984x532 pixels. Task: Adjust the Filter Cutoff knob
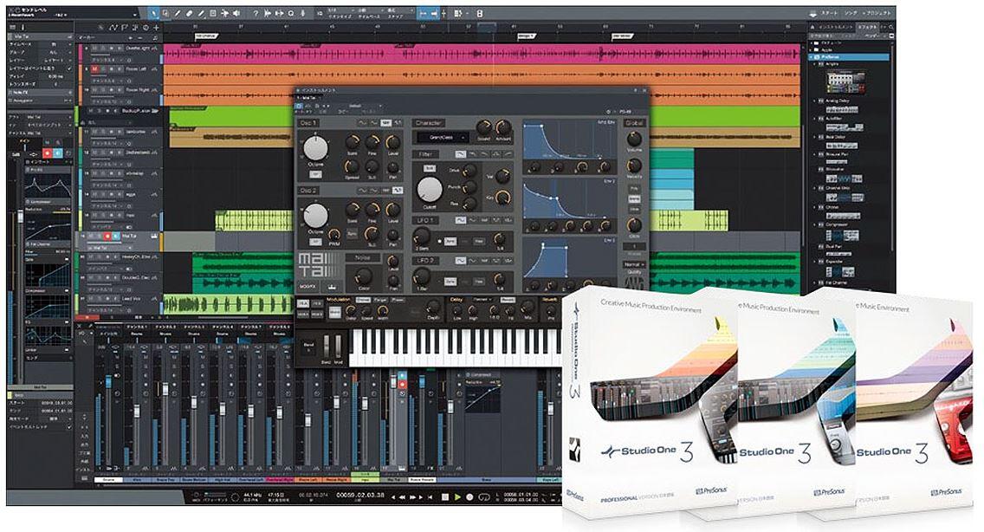[429, 189]
